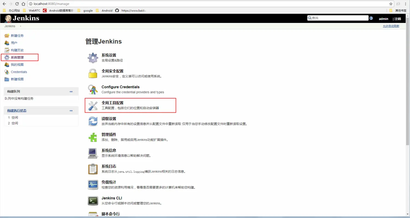Image resolution: width=410 pixels, height=218 pixels.
Task: Click the address bar URL
Action: point(51,4)
